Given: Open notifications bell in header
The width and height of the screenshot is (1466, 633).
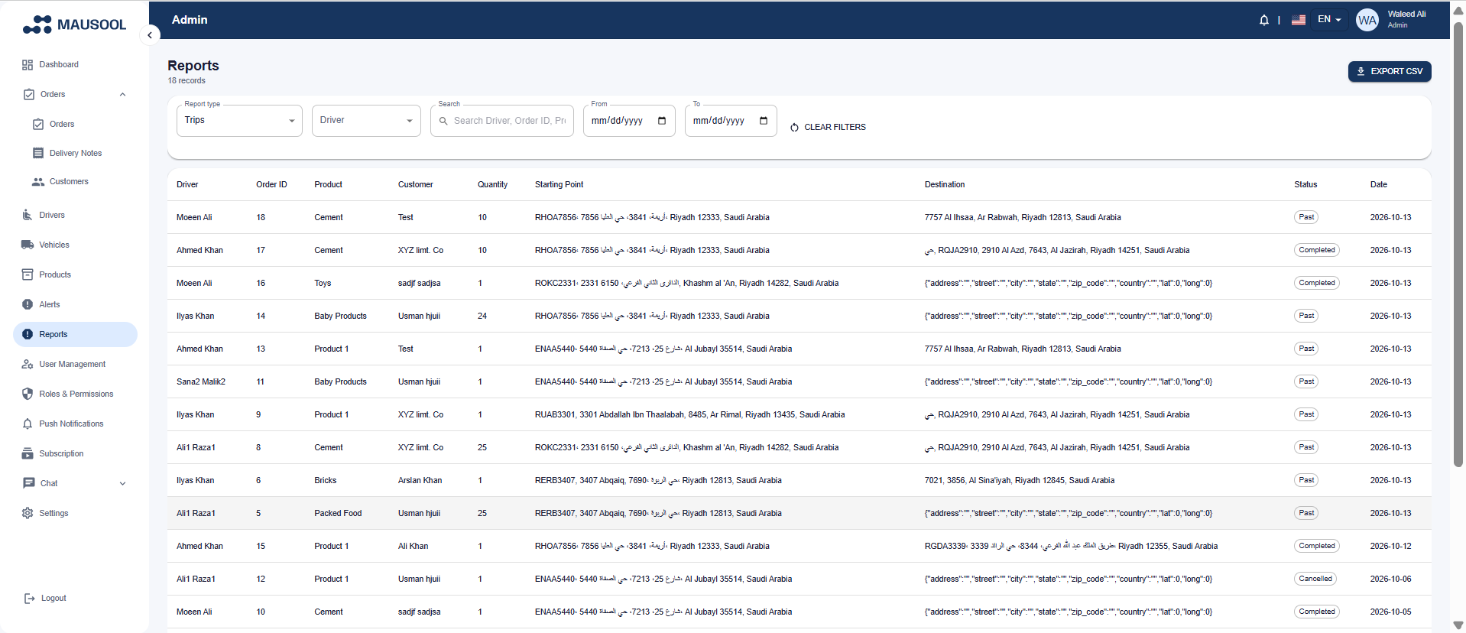Looking at the screenshot, I should (x=1264, y=20).
